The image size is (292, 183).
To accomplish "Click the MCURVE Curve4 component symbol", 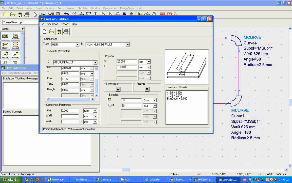I will pos(236,40).
